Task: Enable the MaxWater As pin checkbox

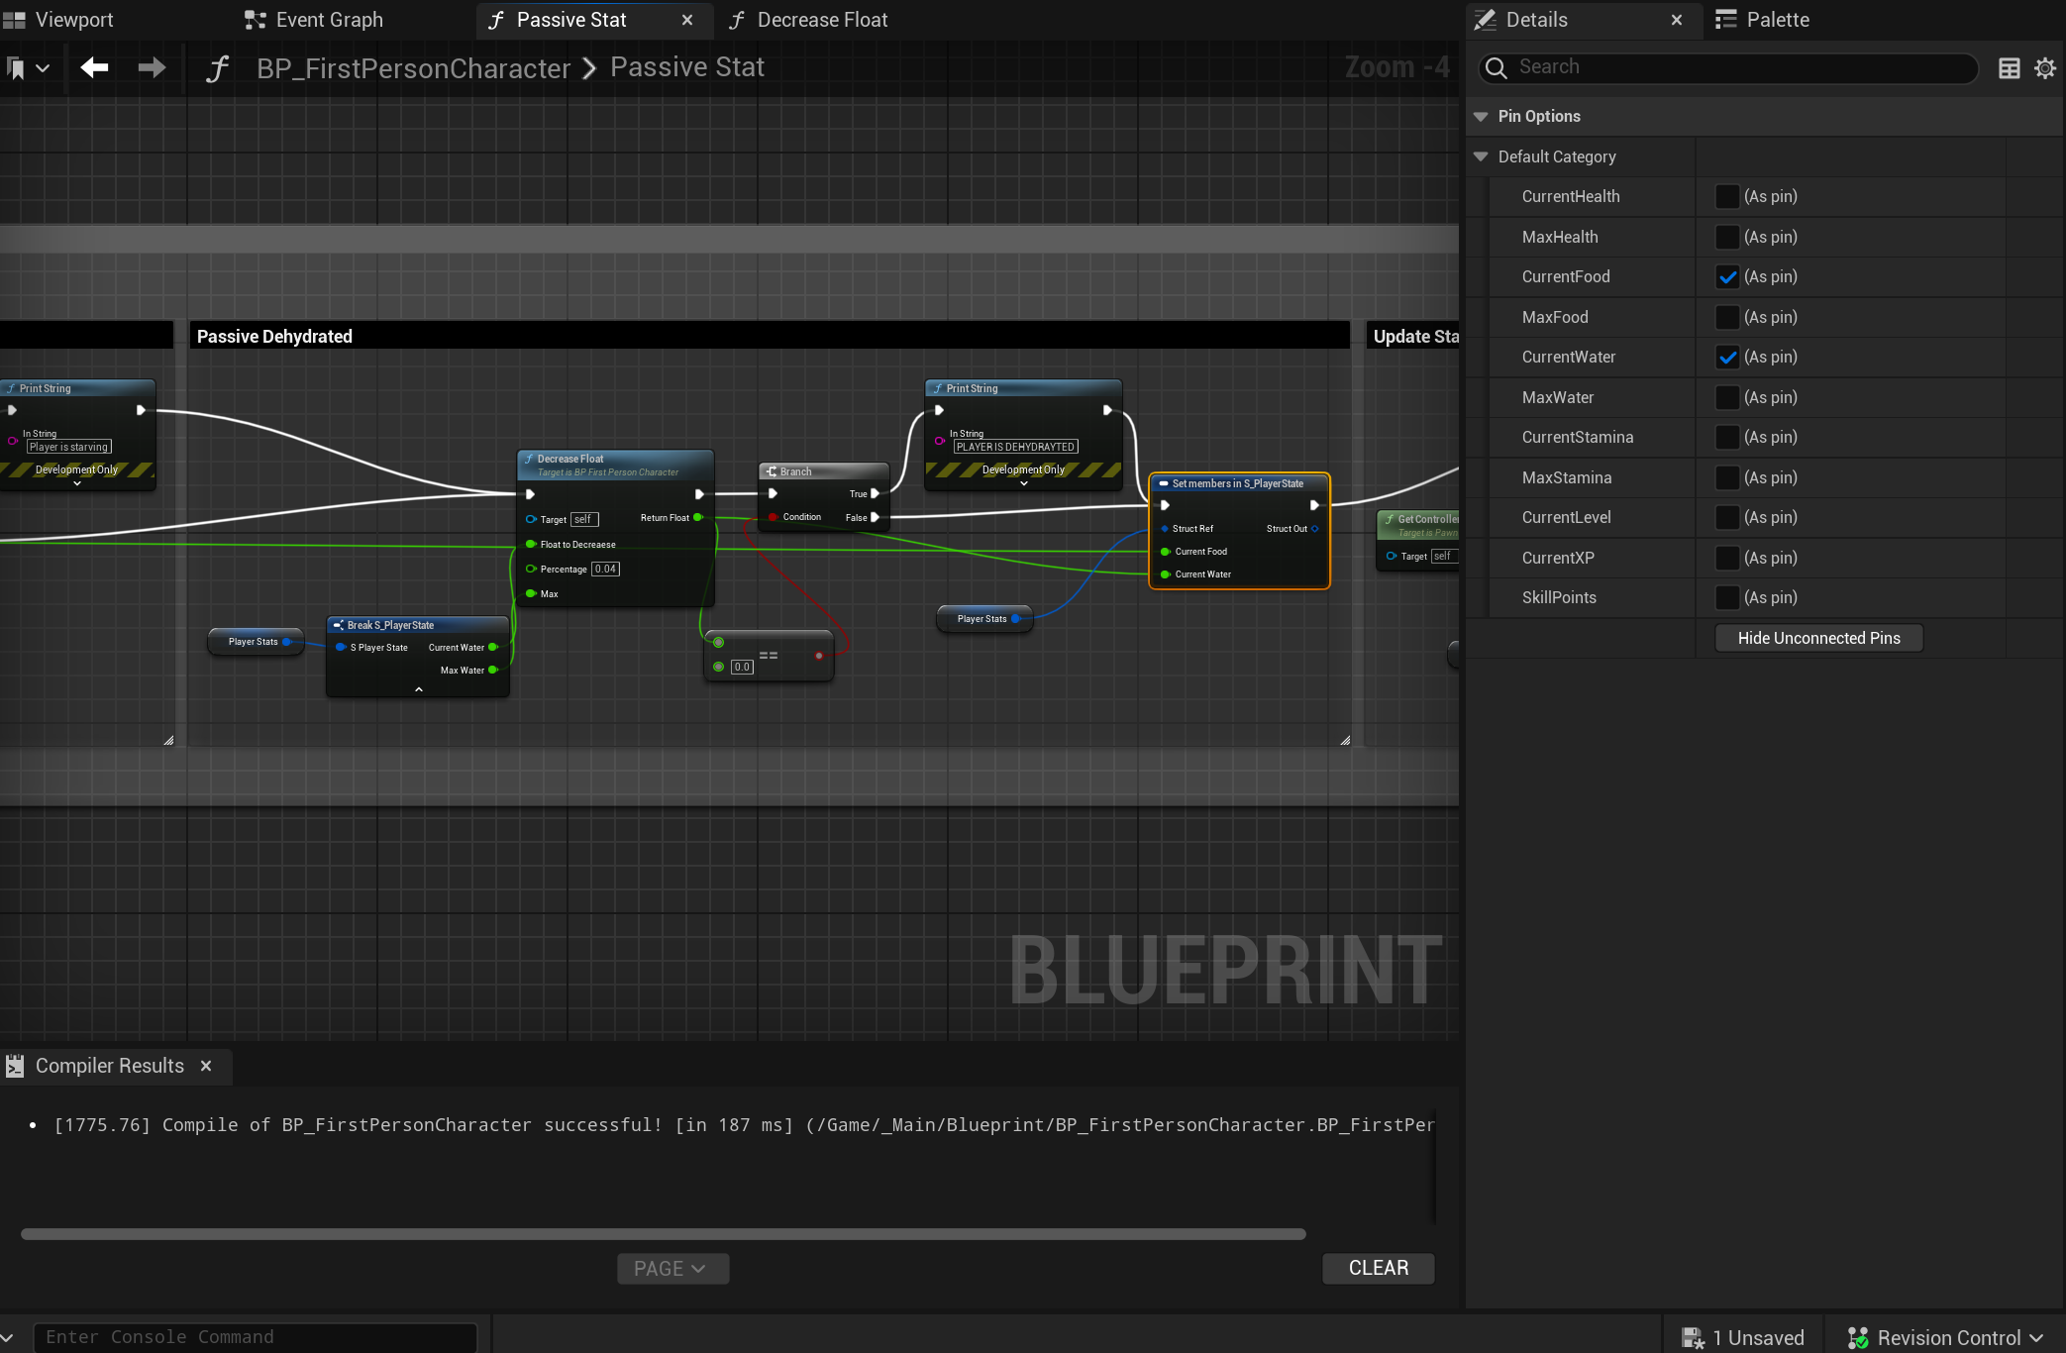Action: (1726, 397)
